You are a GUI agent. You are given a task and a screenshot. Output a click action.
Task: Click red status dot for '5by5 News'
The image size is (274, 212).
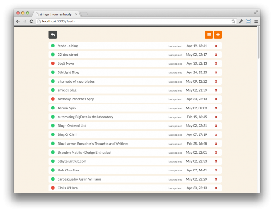tap(53, 63)
